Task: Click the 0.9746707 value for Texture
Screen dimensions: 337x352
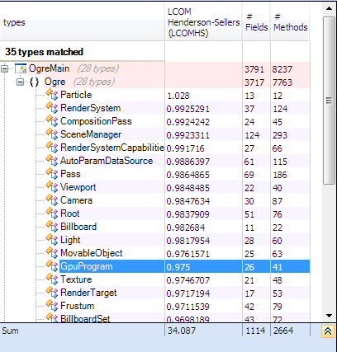Action: (188, 280)
